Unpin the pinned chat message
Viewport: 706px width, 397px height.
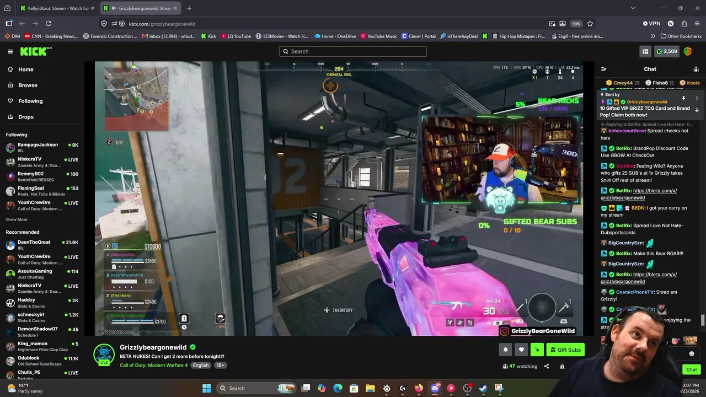[x=683, y=98]
